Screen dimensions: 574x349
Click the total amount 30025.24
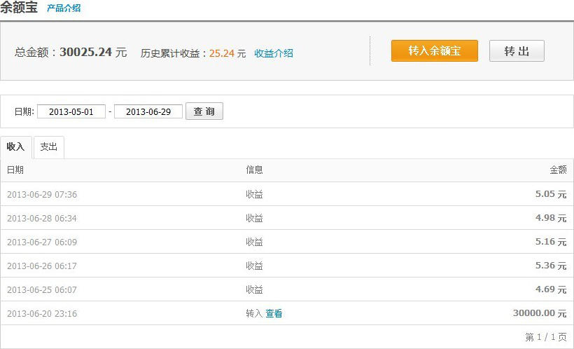point(86,52)
